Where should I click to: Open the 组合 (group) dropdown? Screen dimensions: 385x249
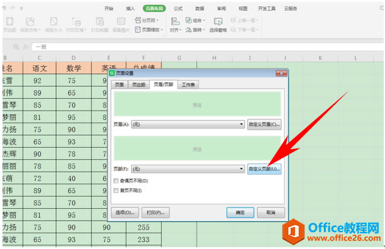click(x=195, y=20)
